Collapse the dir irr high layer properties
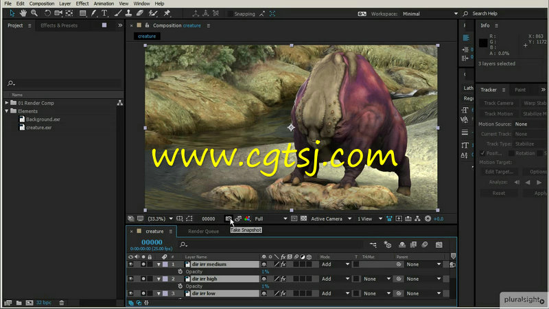 [x=159, y=279]
